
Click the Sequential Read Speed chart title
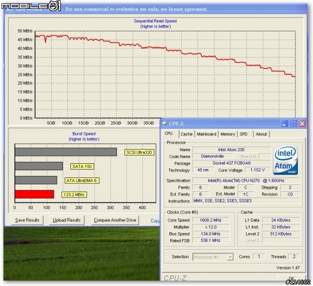pos(155,21)
